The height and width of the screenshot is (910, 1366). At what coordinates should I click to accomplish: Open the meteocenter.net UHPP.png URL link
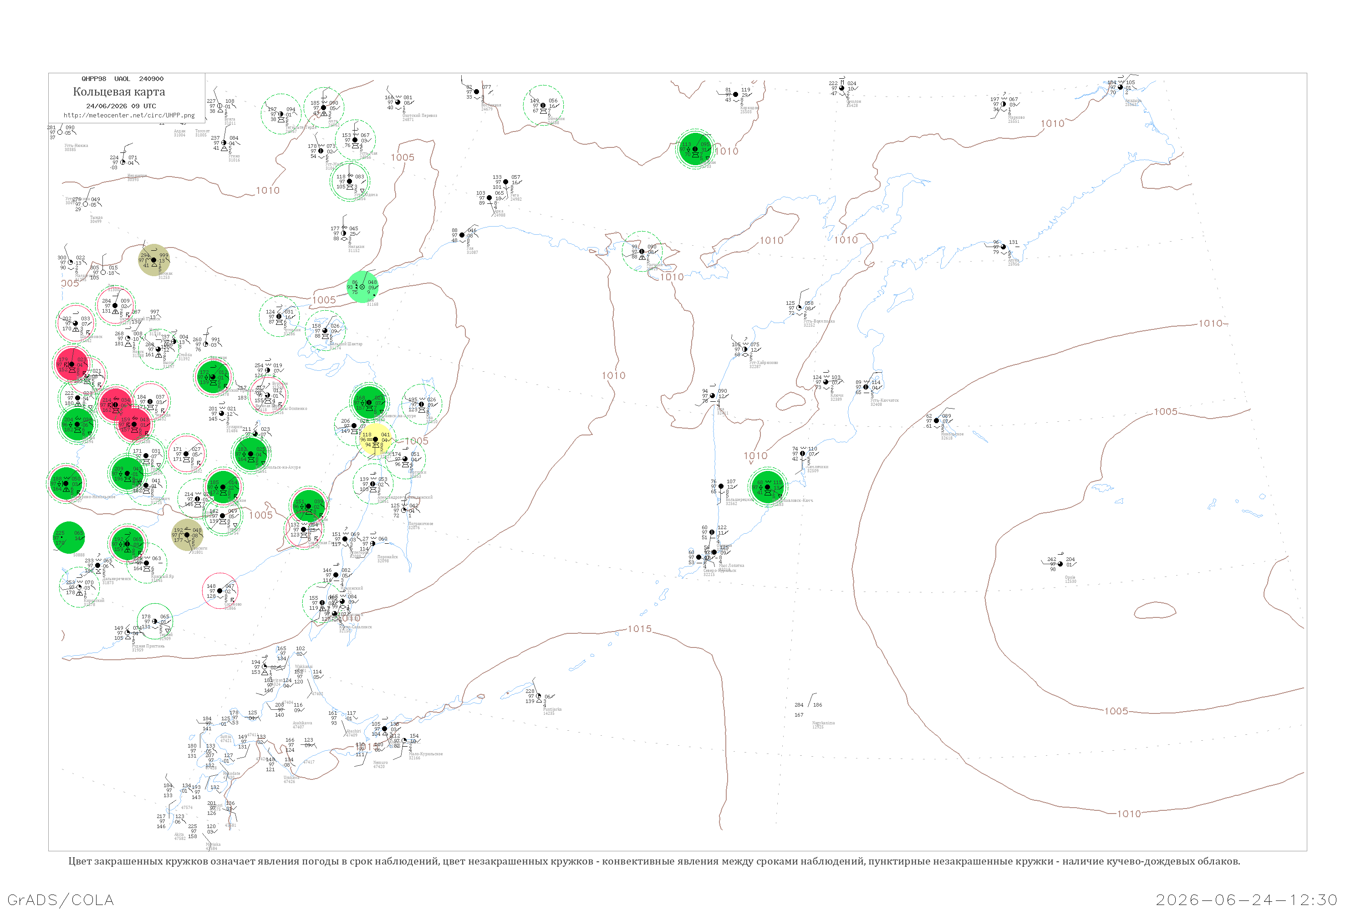129,116
